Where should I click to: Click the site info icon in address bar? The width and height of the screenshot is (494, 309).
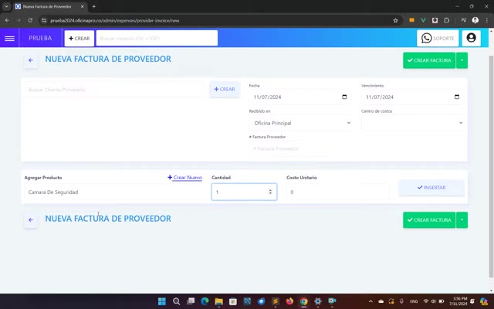pos(44,21)
